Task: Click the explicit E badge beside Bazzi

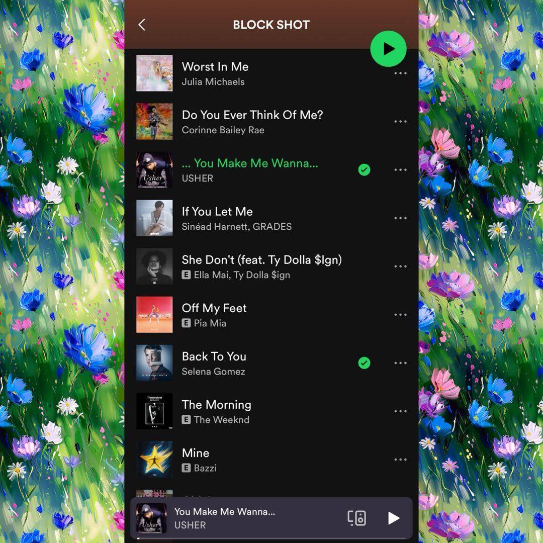Action: tap(186, 468)
